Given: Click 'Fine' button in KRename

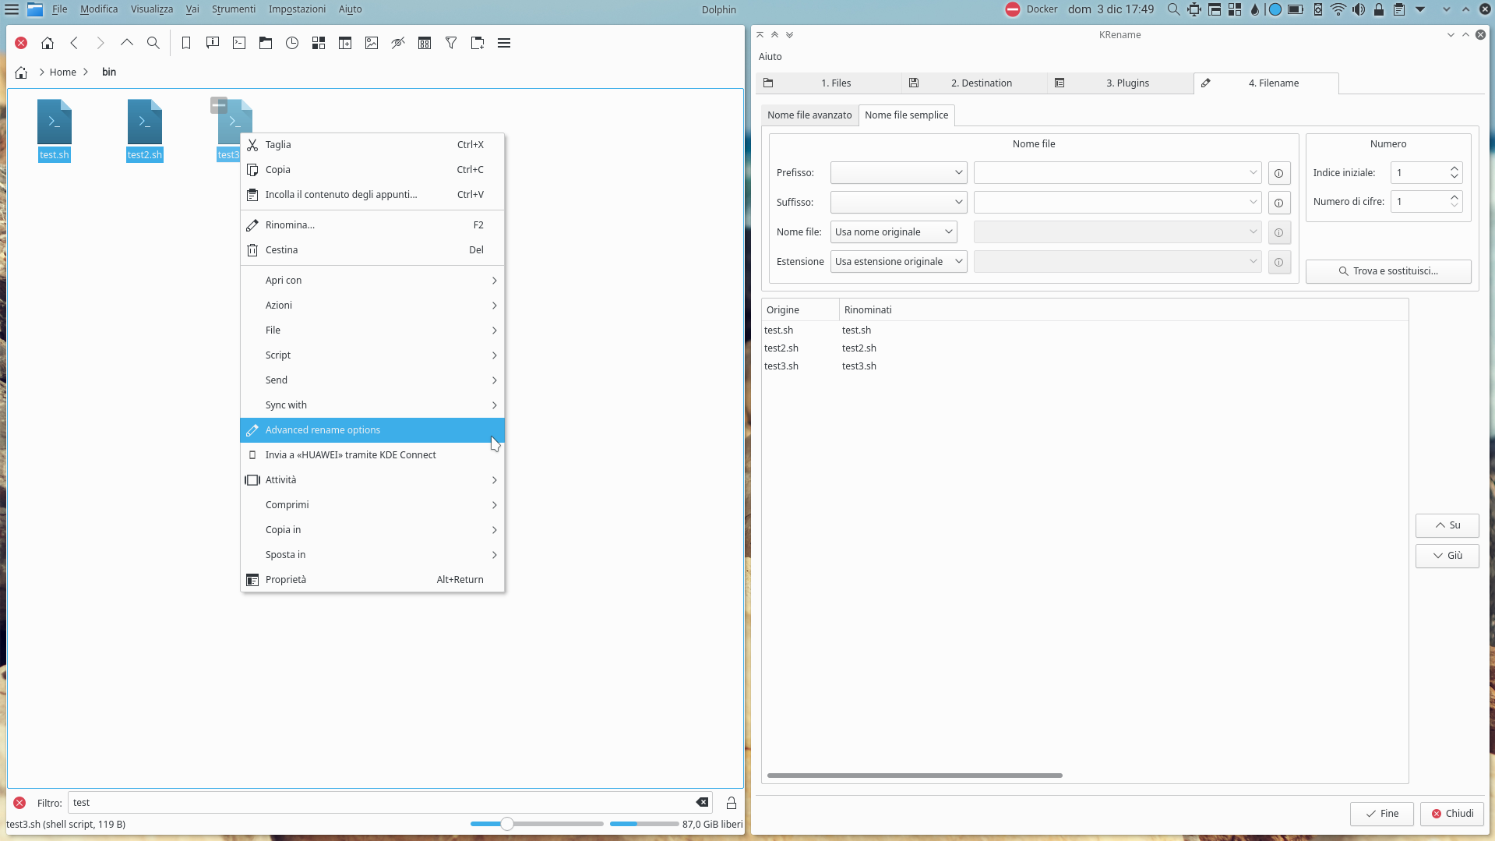Looking at the screenshot, I should (1381, 814).
